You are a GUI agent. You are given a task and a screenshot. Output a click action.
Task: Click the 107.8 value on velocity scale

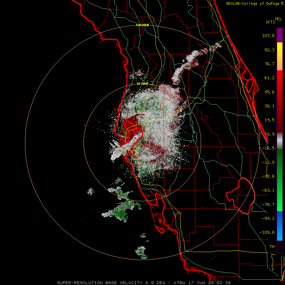click(268, 35)
